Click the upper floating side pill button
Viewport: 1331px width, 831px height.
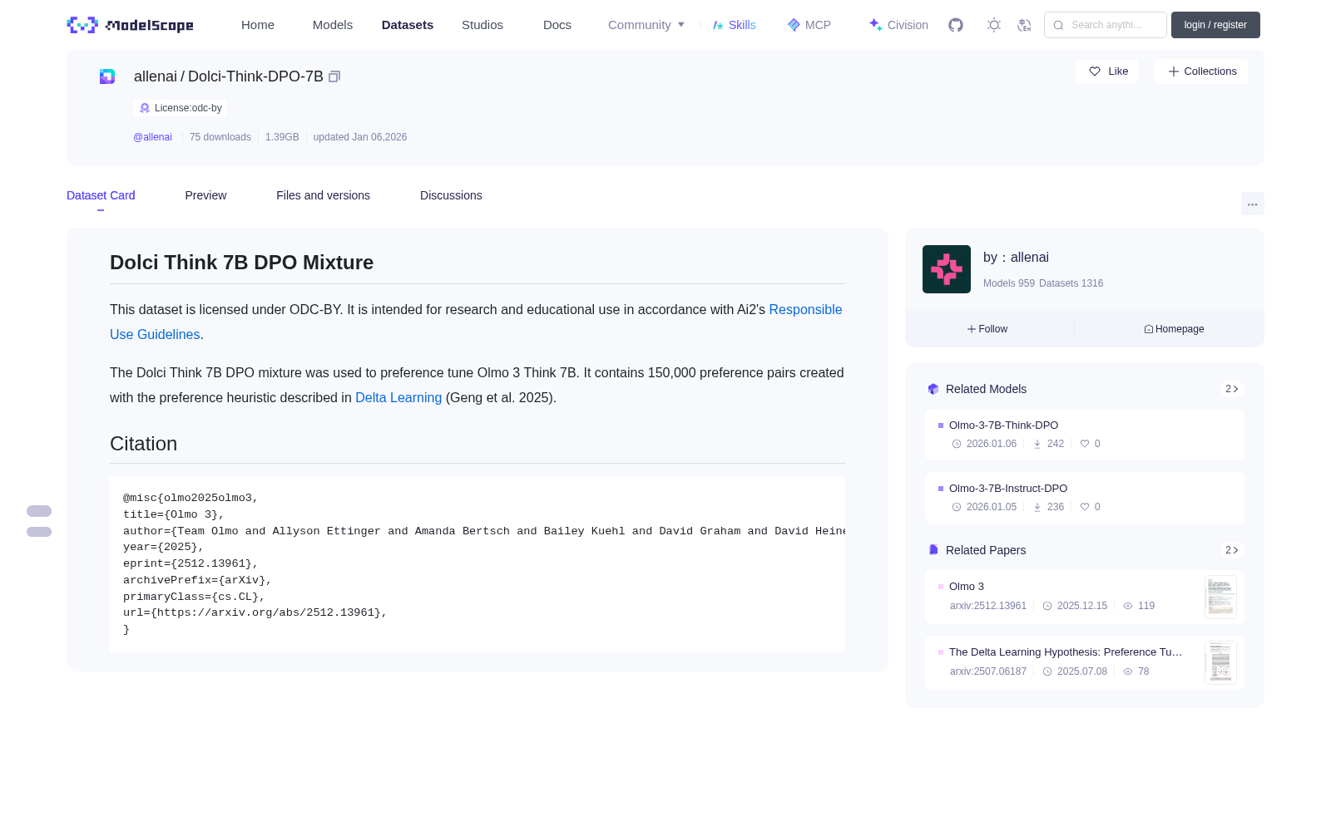point(39,511)
